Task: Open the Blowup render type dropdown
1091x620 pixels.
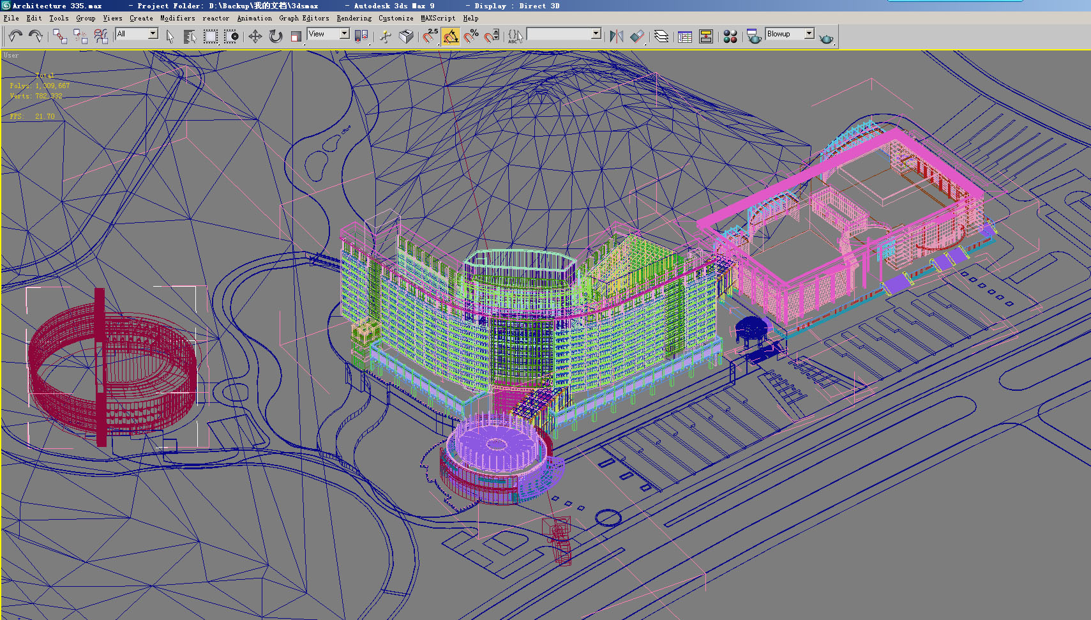Action: coord(790,34)
